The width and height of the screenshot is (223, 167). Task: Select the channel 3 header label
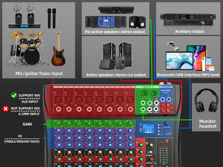click(79, 87)
